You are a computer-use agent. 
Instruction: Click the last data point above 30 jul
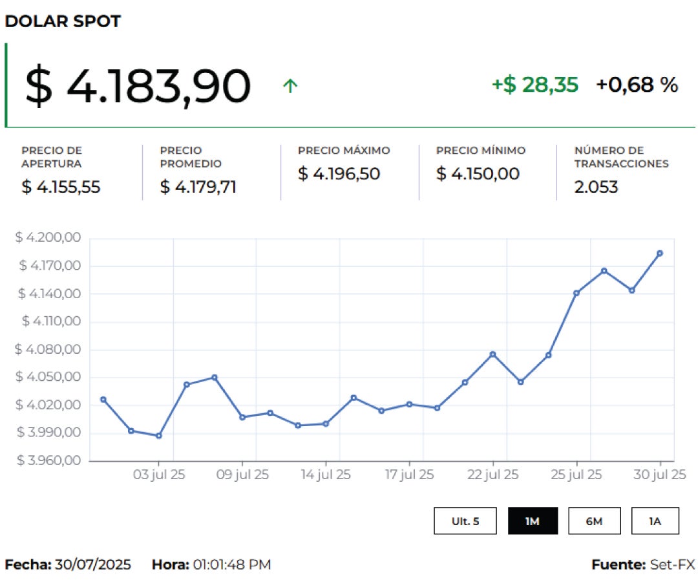tap(659, 253)
